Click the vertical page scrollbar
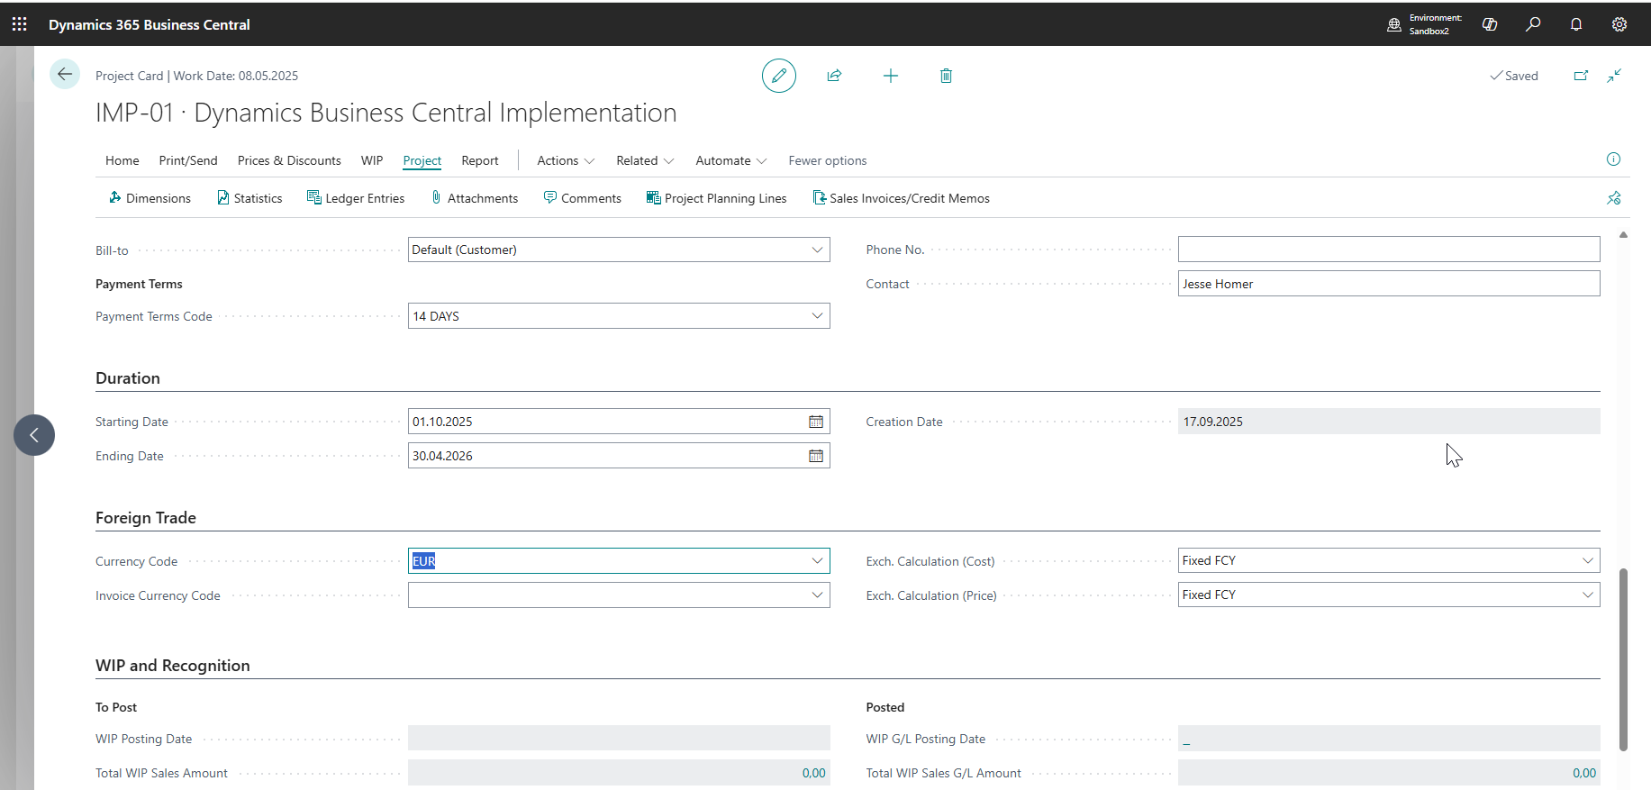This screenshot has width=1651, height=790. (1623, 659)
